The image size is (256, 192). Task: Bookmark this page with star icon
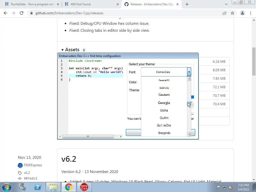coord(232,13)
